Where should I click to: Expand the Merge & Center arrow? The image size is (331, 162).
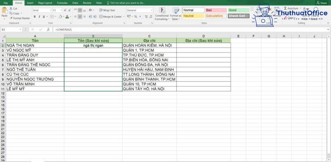124,17
